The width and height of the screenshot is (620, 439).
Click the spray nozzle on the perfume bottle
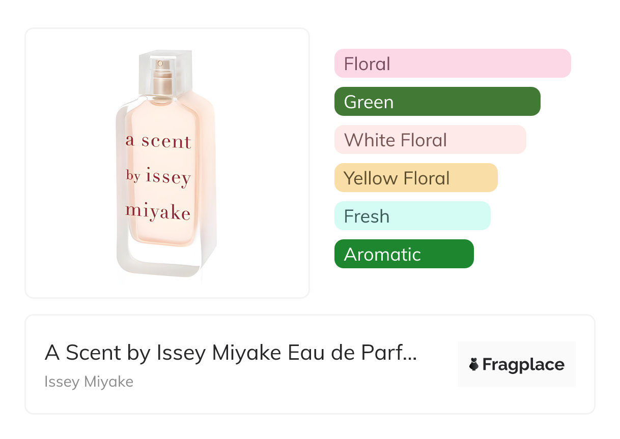[161, 64]
